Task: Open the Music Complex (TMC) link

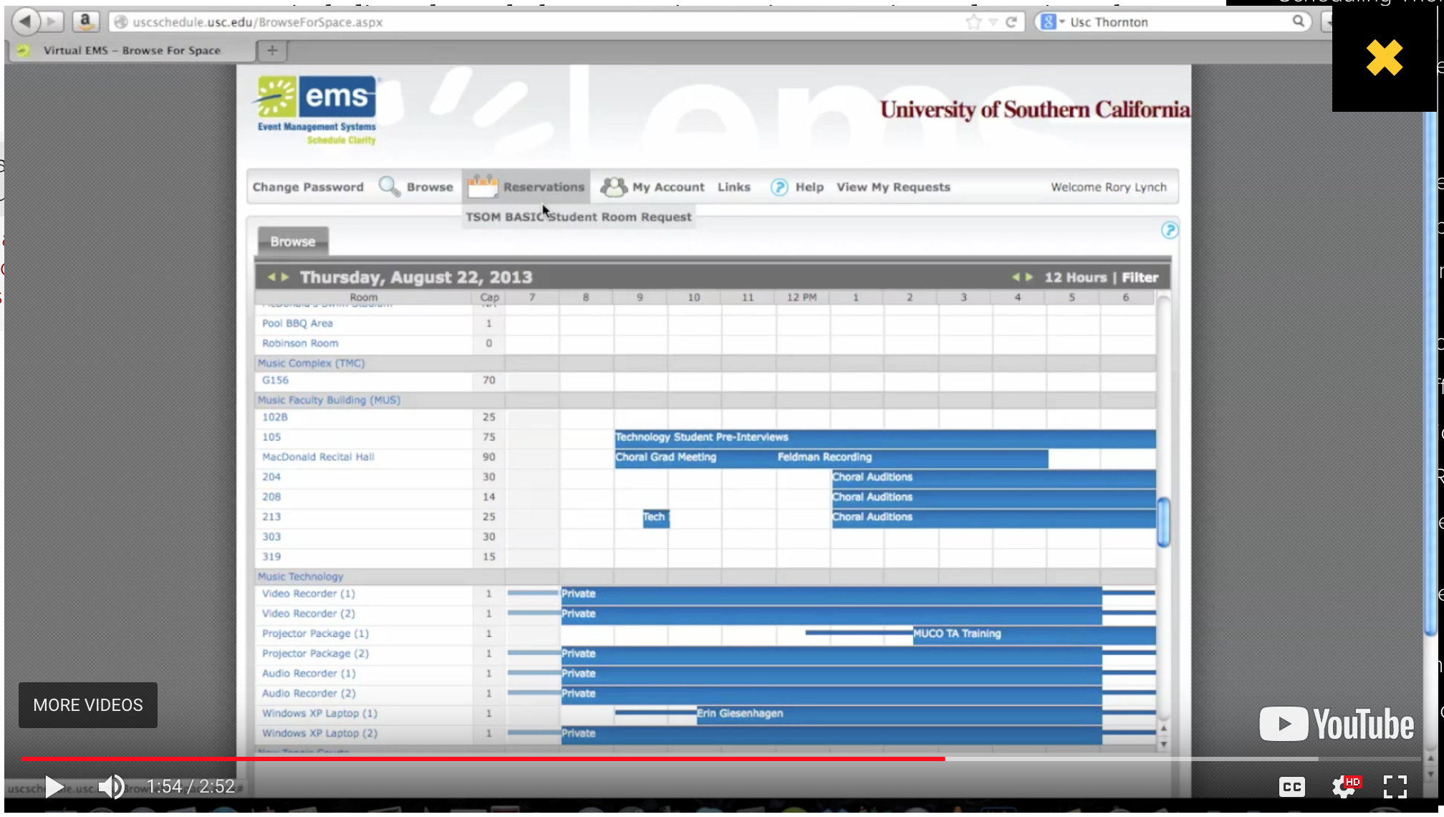Action: 311,363
